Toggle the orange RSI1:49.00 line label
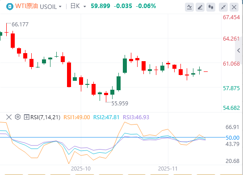The image size is (243, 175). click(x=77, y=117)
